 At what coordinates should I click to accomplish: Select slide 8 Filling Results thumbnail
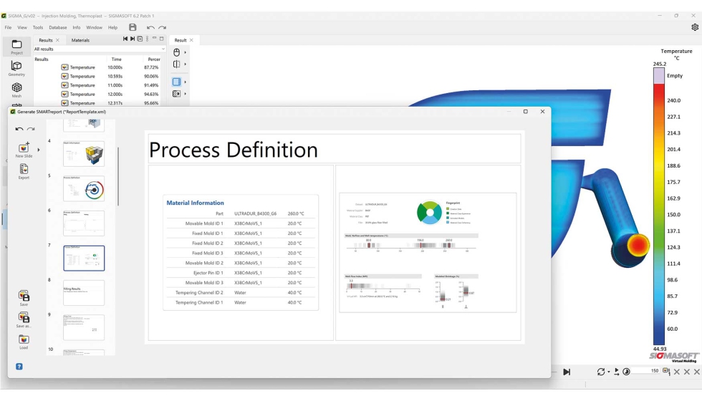point(84,293)
